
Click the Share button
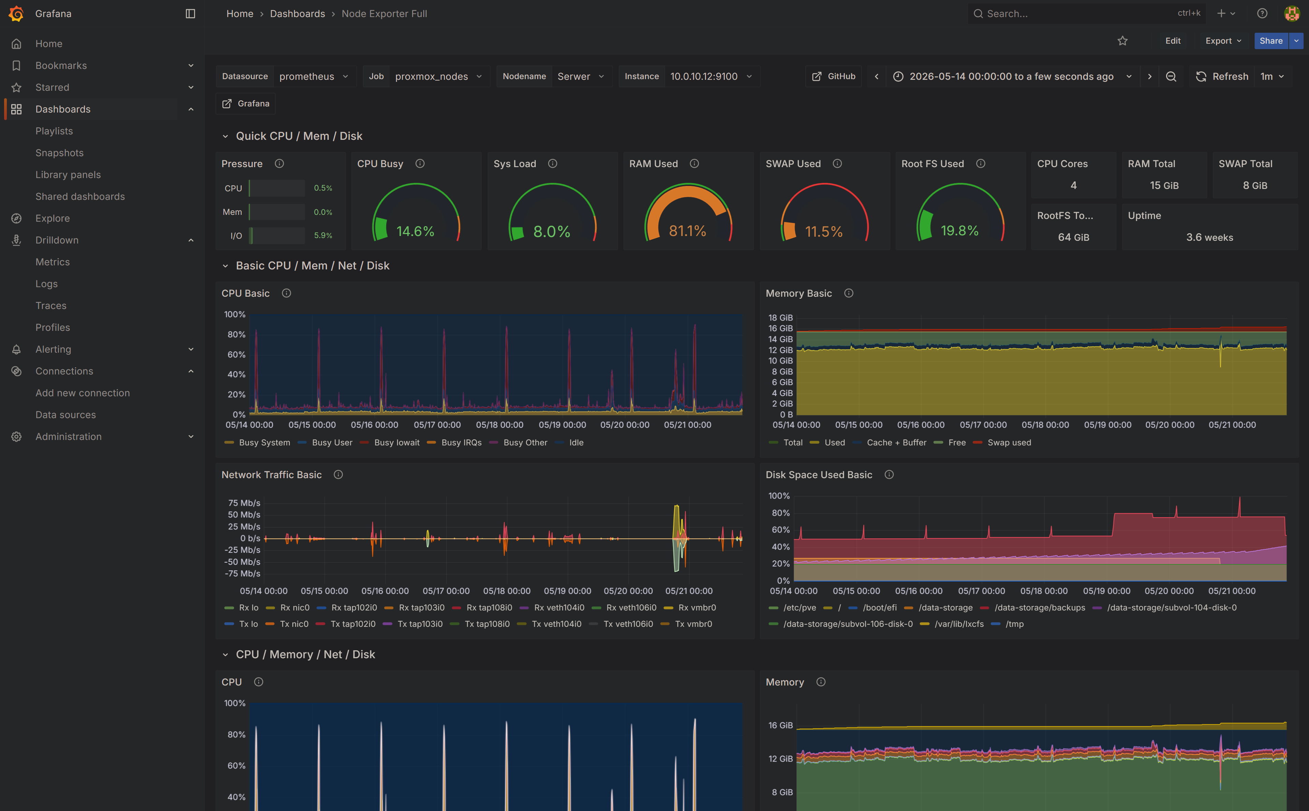coord(1271,41)
